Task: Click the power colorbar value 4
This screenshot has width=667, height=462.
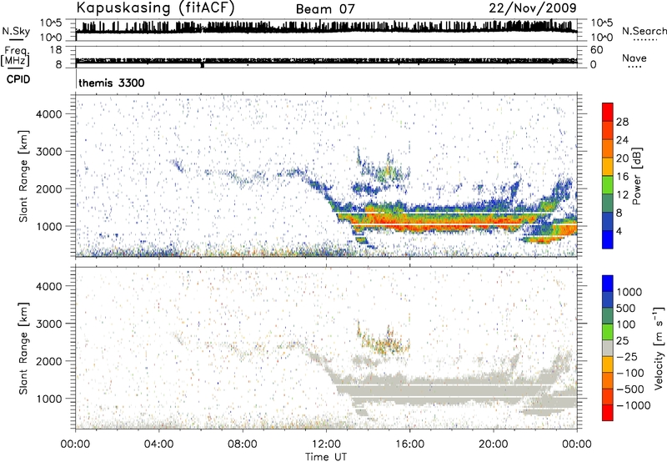Action: pyautogui.click(x=619, y=231)
